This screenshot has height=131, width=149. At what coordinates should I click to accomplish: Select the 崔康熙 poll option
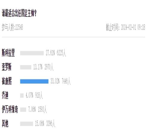[x=7, y=81]
